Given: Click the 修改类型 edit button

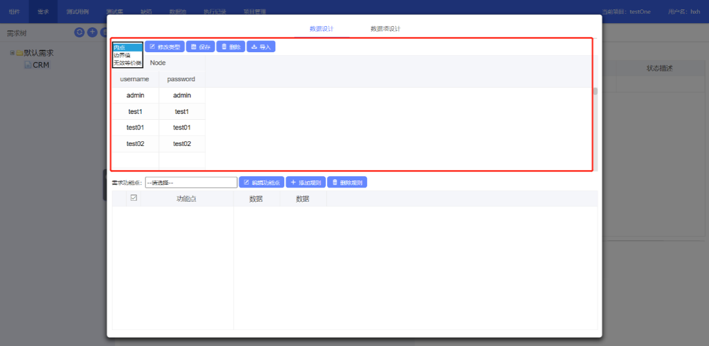Looking at the screenshot, I should click(164, 47).
